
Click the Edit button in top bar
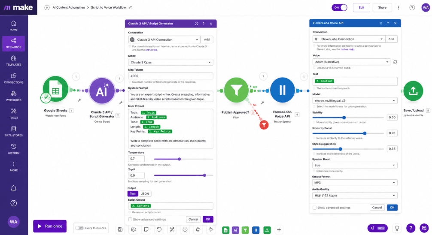point(362,7)
